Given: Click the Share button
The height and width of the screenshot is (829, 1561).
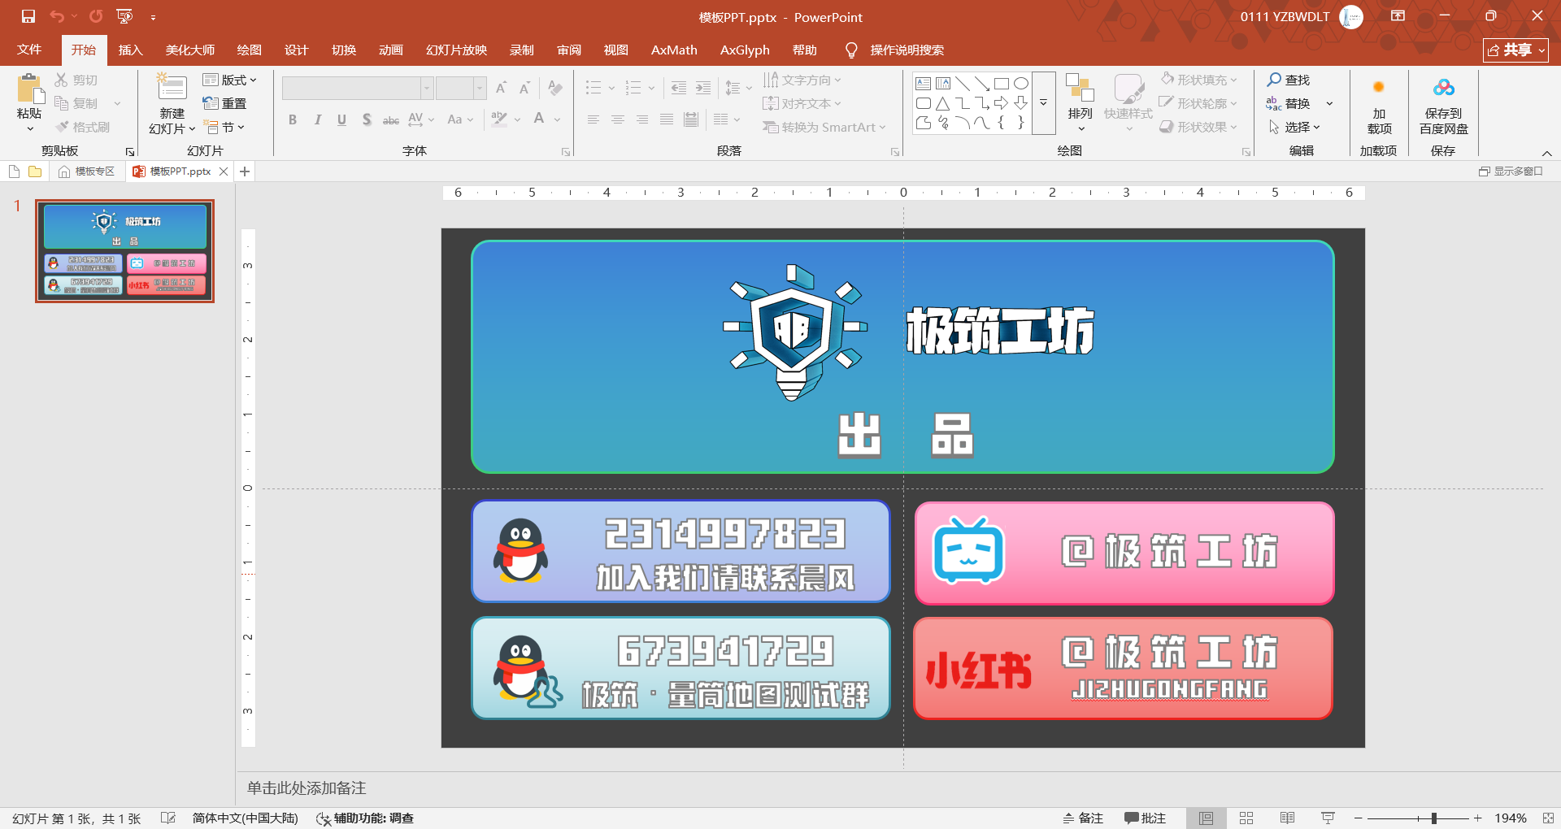Looking at the screenshot, I should pos(1515,50).
